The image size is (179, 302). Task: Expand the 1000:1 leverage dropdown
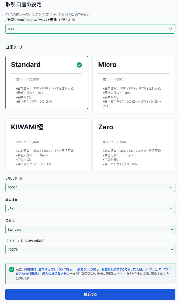[90, 187]
